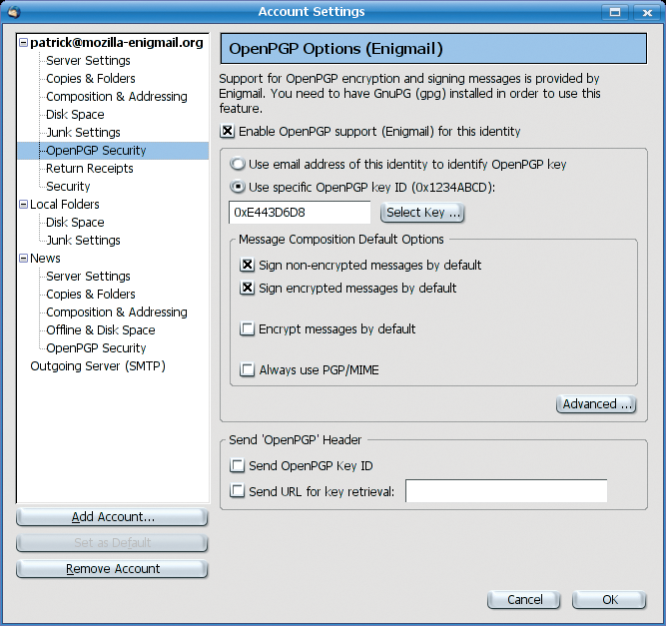Open Outgoing Server (SMTP) settings
666x626 pixels.
(98, 366)
